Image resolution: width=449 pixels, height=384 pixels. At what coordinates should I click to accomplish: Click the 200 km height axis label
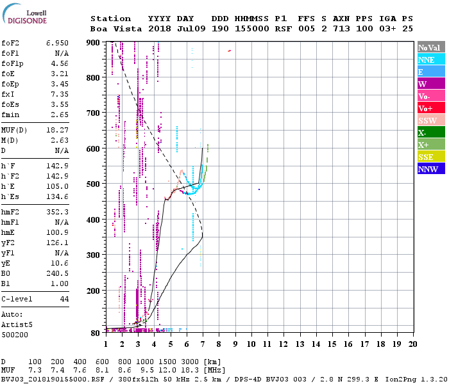tap(93, 291)
